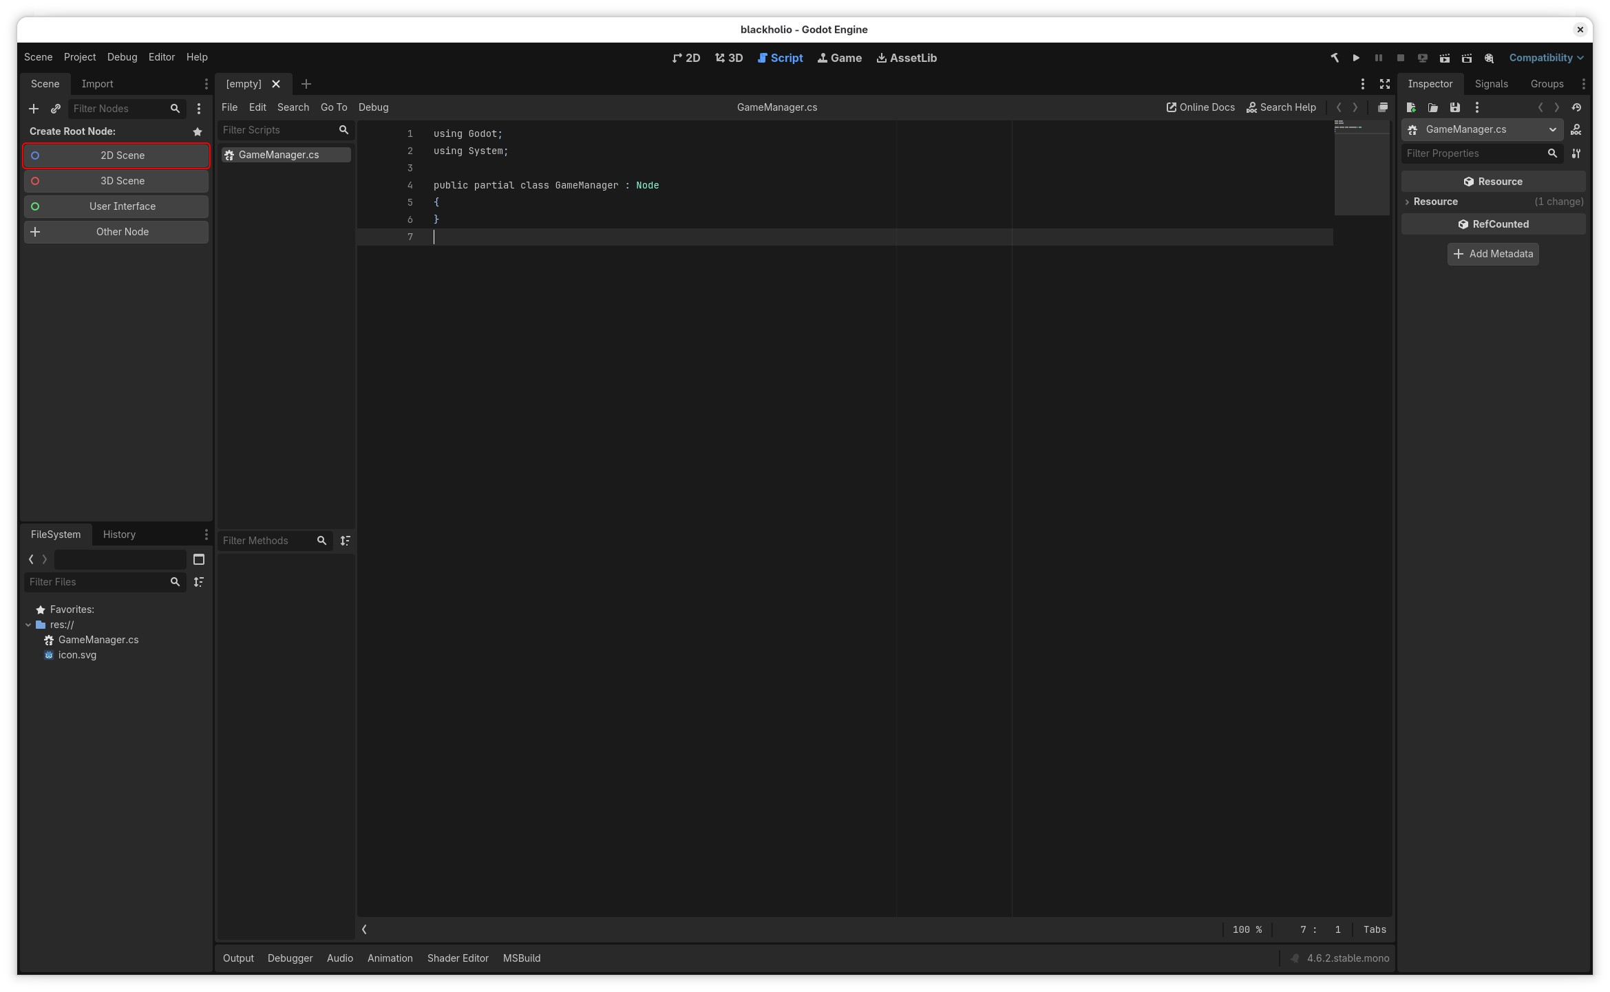Create a 2D Scene root node
This screenshot has height=992, width=1610.
pyautogui.click(x=116, y=155)
